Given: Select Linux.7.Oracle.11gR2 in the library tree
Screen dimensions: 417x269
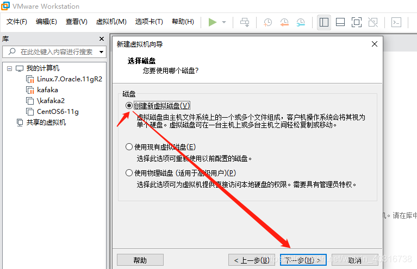Looking at the screenshot, I should click(x=70, y=79).
